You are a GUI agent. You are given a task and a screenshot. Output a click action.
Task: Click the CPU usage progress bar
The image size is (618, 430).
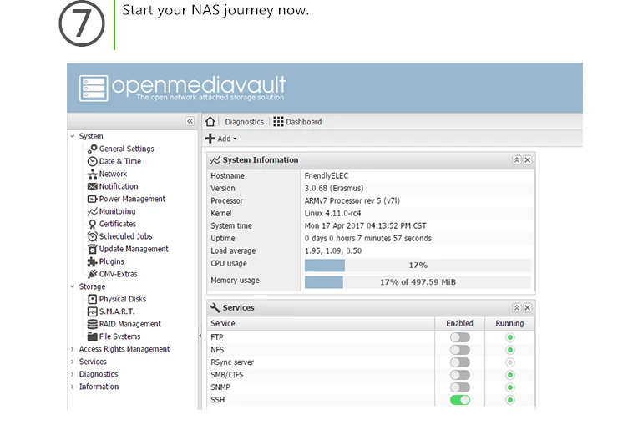click(x=418, y=266)
